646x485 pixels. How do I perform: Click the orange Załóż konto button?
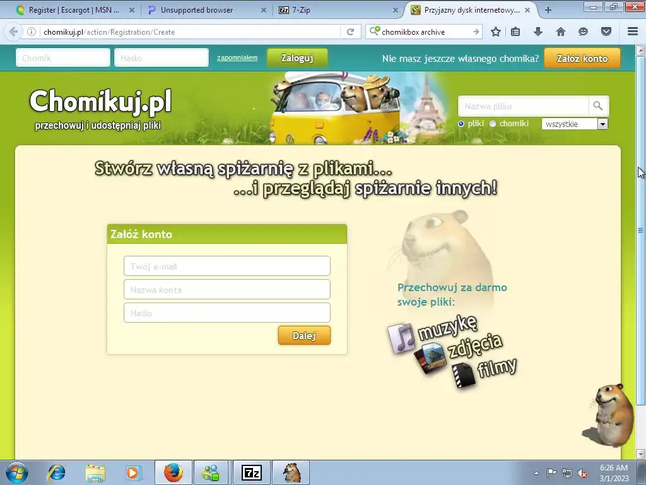point(582,58)
